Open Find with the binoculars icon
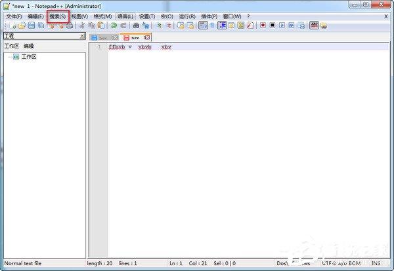 (x=136, y=26)
